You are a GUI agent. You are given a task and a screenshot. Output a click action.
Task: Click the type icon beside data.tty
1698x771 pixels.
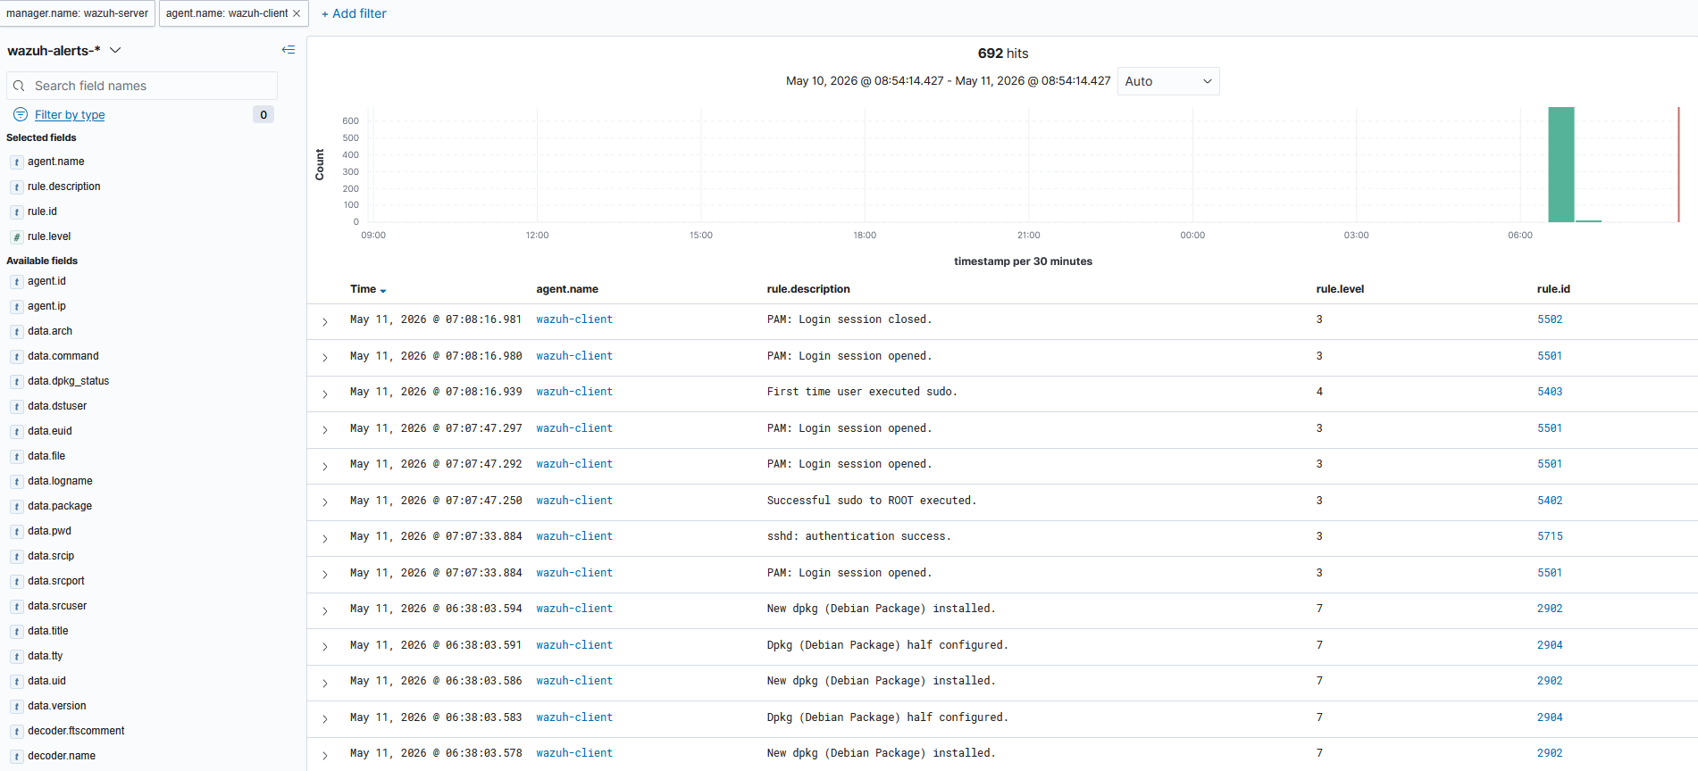(x=17, y=657)
